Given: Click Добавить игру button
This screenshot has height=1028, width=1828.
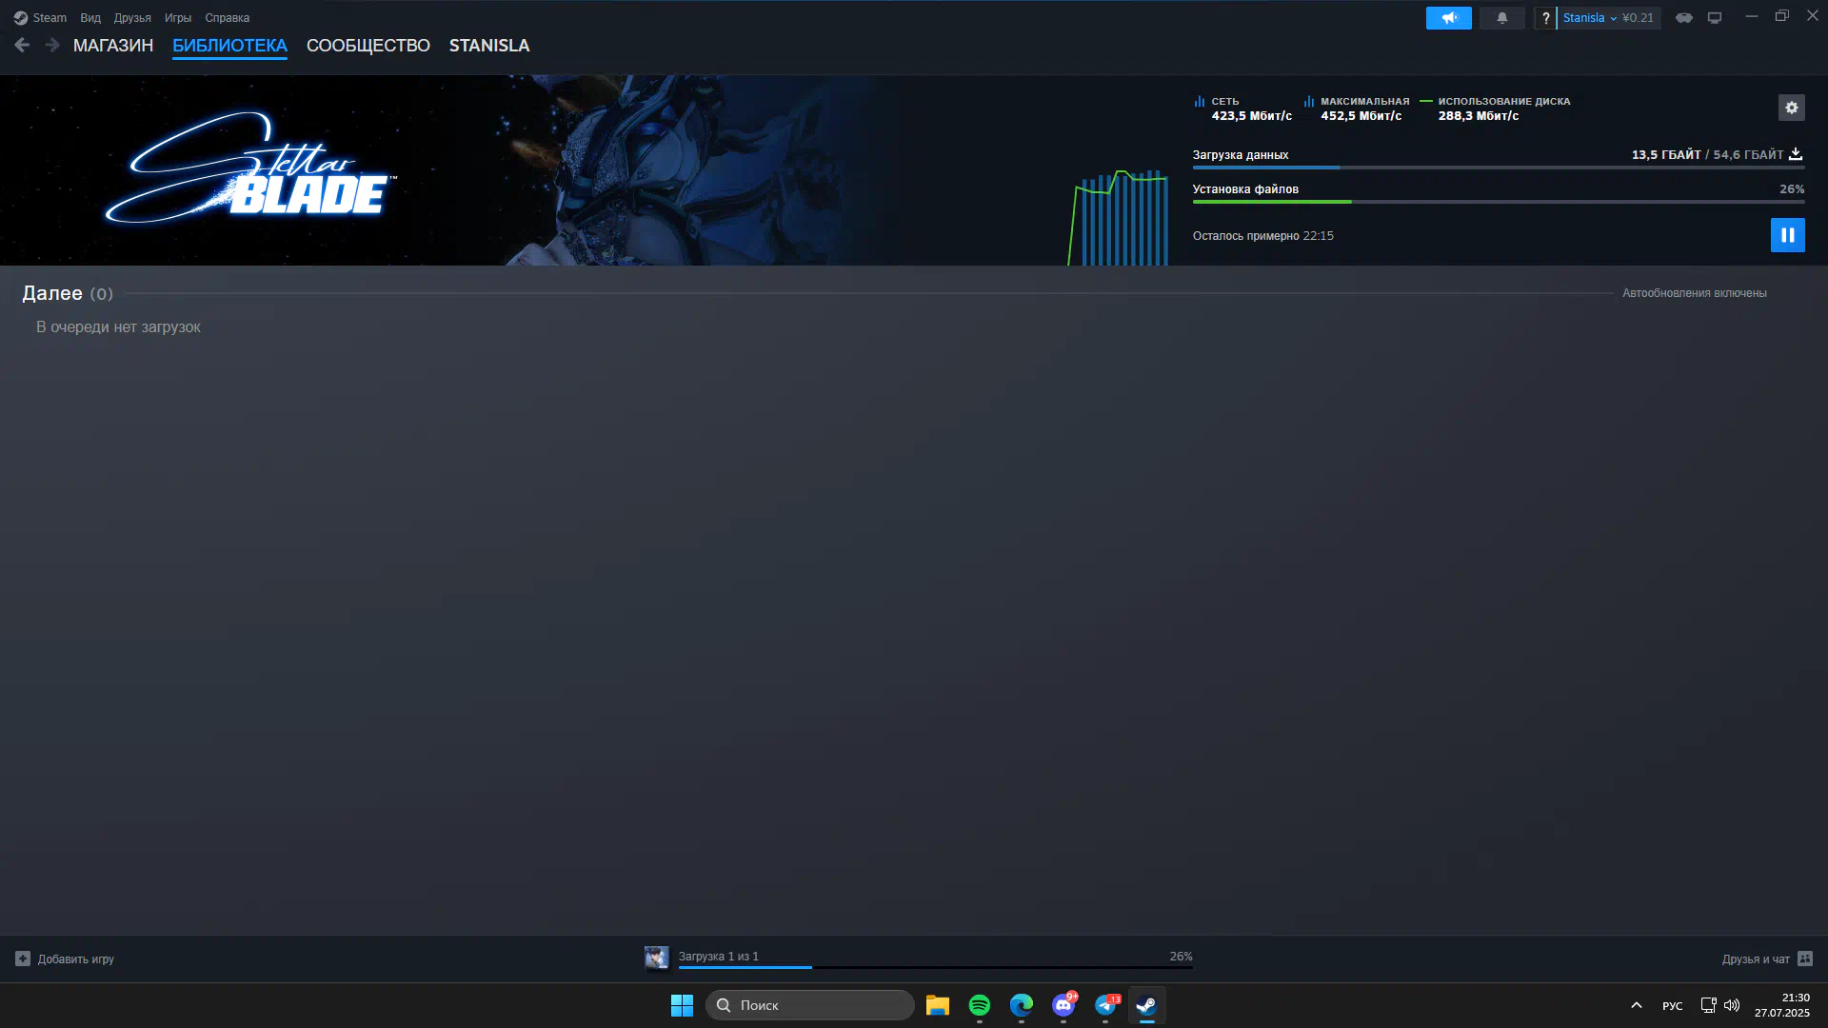Looking at the screenshot, I should (65, 959).
